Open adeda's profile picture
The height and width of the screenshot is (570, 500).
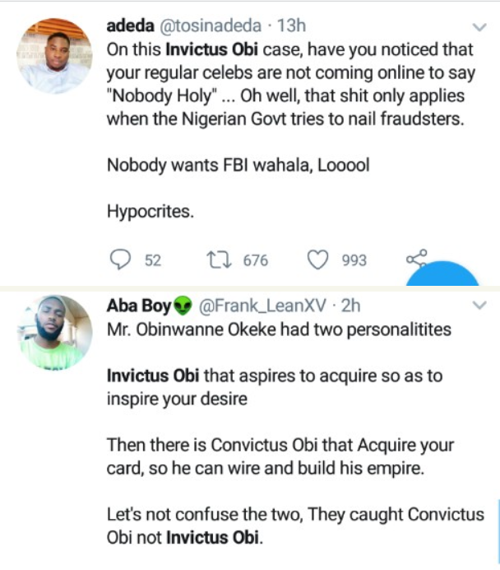point(54,55)
